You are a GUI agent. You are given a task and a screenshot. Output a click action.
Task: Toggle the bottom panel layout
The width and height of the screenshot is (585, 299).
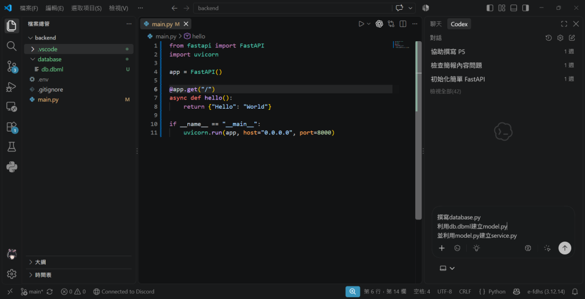click(x=514, y=8)
